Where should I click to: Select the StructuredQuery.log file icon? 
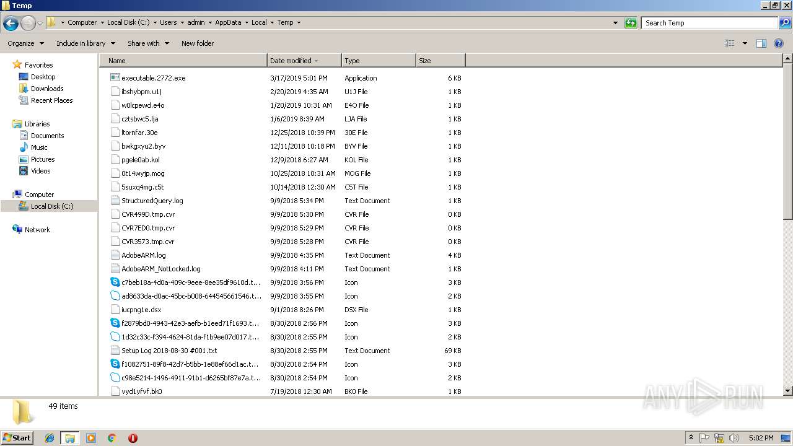115,201
